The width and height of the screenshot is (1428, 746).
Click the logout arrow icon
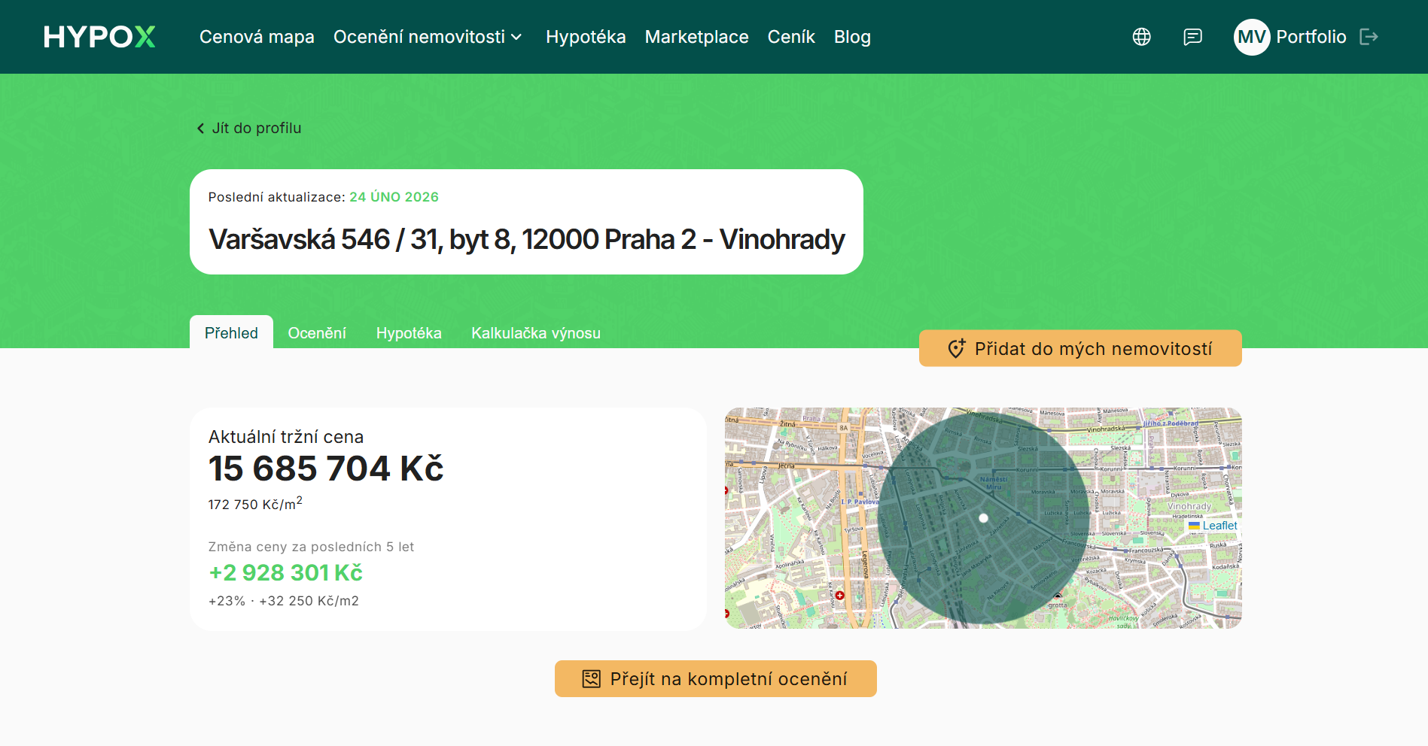tap(1369, 37)
